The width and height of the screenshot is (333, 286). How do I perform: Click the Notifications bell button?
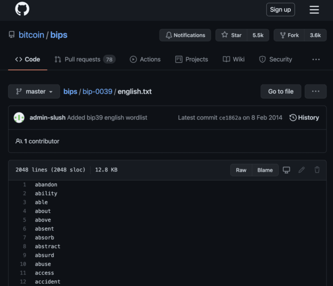[185, 35]
